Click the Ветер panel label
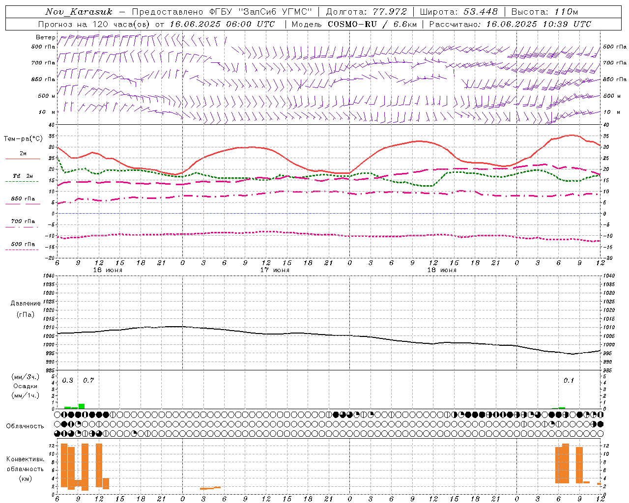Image resolution: width=629 pixels, height=503 pixels. pos(45,37)
